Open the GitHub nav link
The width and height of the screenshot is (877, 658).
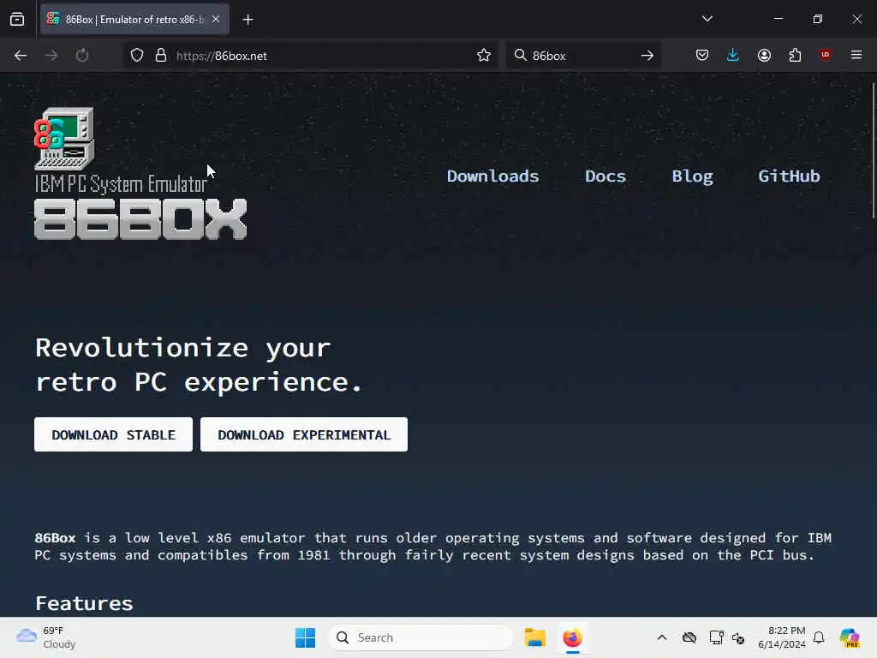pos(789,176)
